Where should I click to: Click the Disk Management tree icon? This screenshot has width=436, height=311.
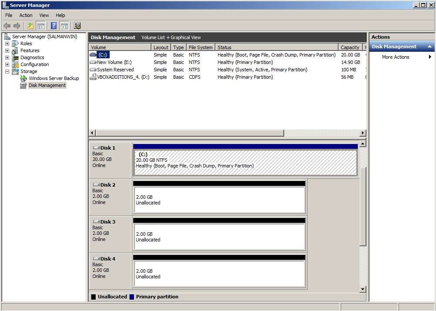(23, 85)
